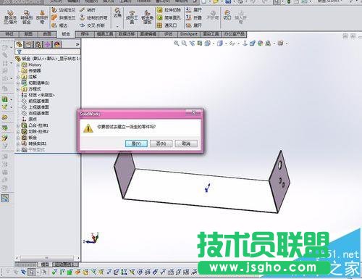Image resolution: width=362 pixels, height=279 pixels.
Task: Select the Sheet-Metal (钣金) feature in the tree
Action: (x=30, y=138)
